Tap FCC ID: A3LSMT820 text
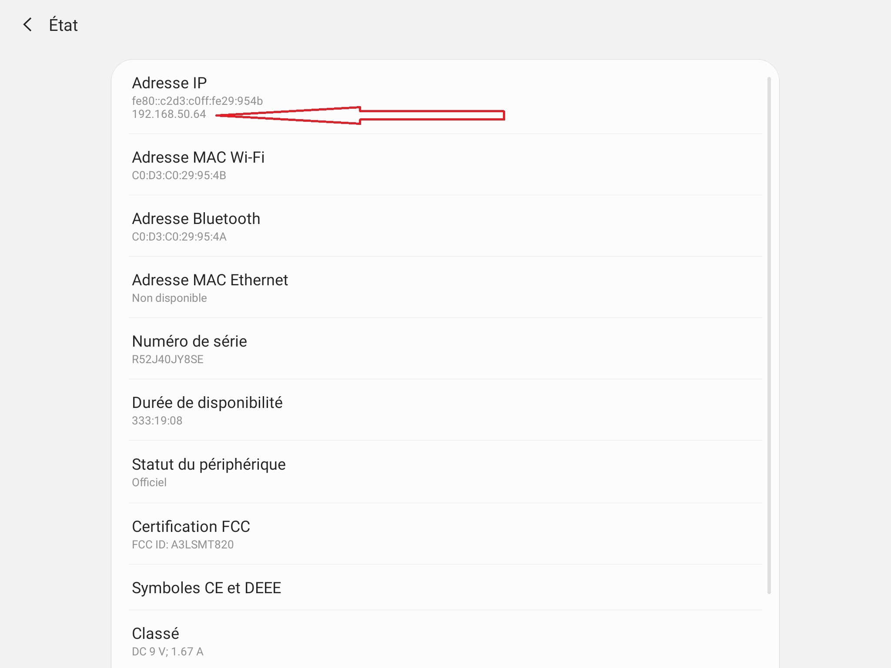Image resolution: width=891 pixels, height=668 pixels. [183, 544]
